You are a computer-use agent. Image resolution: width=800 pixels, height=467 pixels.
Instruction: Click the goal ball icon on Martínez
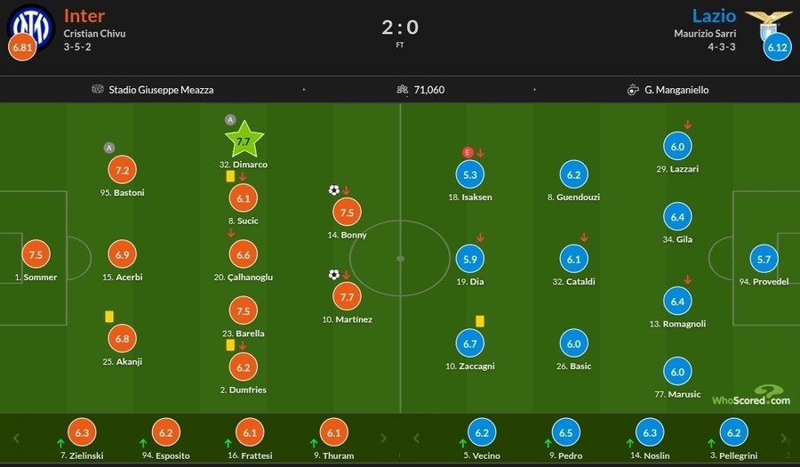pos(333,275)
